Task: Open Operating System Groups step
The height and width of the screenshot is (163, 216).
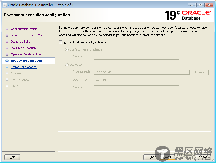Action: pyautogui.click(x=28, y=54)
